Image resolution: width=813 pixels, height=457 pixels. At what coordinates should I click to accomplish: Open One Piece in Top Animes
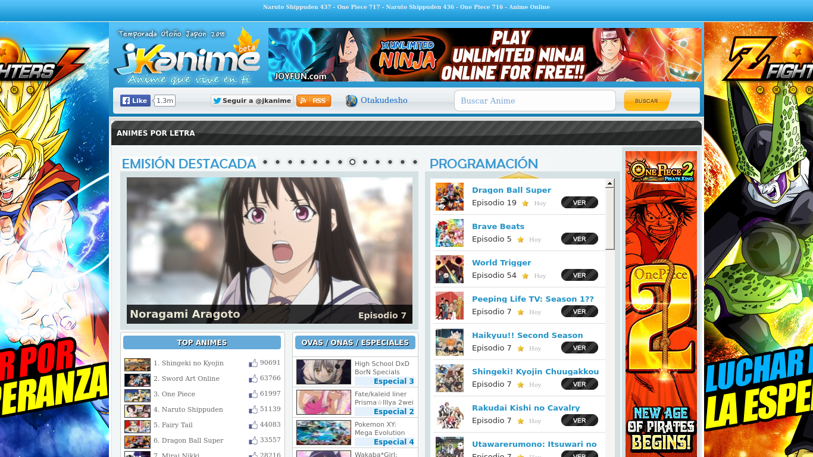click(x=174, y=394)
